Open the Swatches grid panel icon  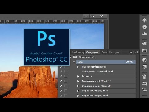pos(144,50)
